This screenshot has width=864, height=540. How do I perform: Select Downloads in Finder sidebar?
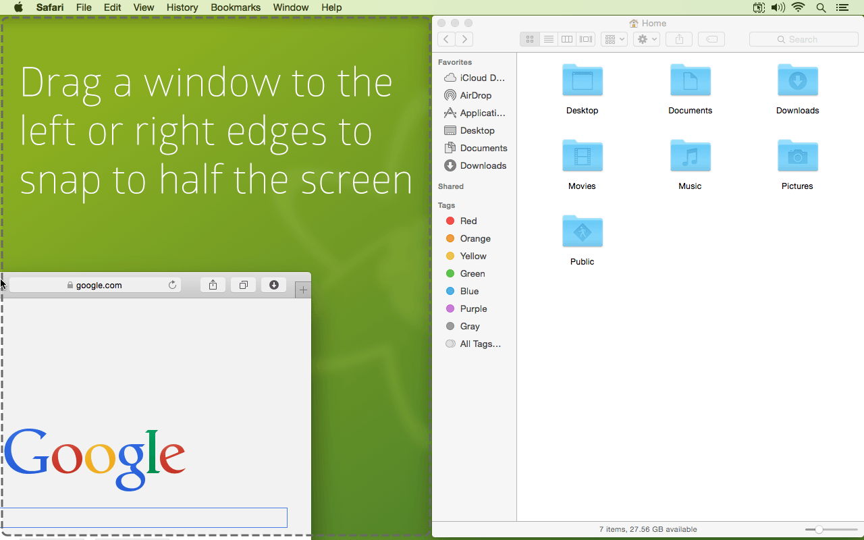475,165
